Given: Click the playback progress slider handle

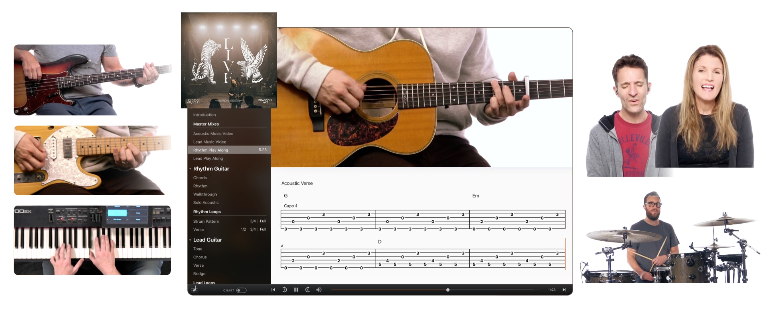Looking at the screenshot, I should point(448,290).
